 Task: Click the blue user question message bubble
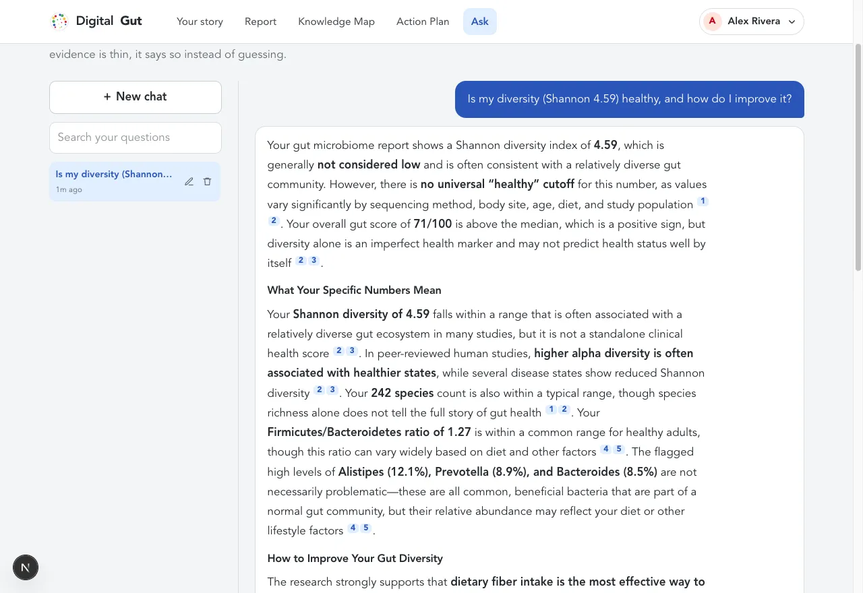pos(630,99)
